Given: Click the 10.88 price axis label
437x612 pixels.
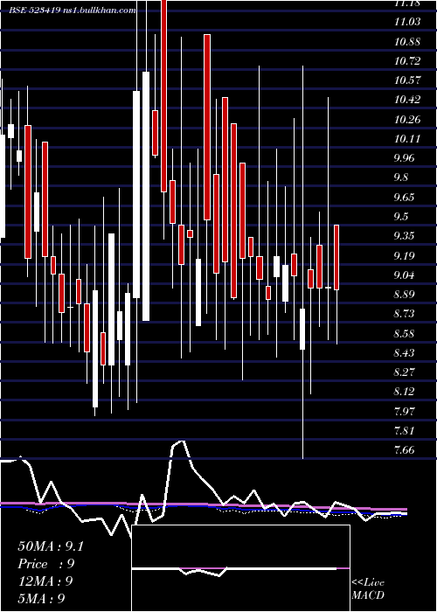Looking at the screenshot, I should pyautogui.click(x=407, y=41).
